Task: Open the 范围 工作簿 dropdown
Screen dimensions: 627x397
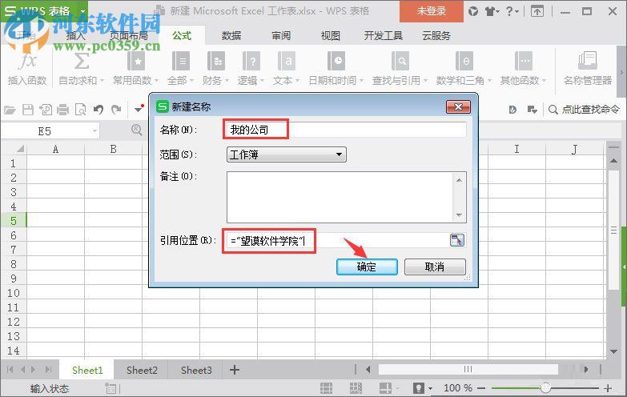Action: tap(287, 154)
